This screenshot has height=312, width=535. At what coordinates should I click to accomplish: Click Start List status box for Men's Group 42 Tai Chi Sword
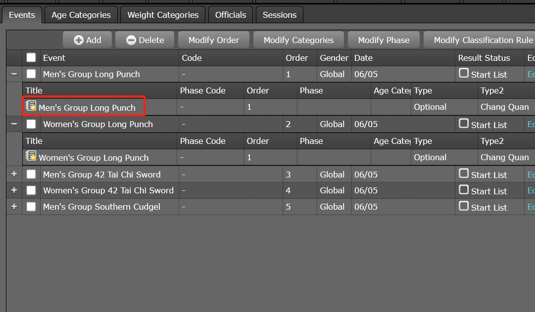[x=464, y=174]
